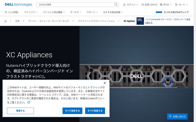Focus the Dell内の検索 search field
The image size is (196, 122).
(77, 5)
